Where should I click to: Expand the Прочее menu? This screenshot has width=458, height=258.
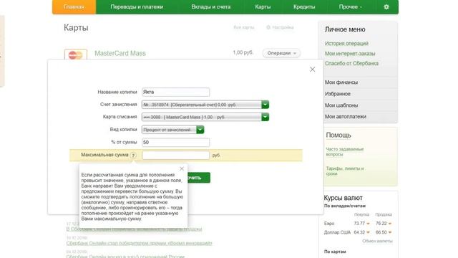350,6
